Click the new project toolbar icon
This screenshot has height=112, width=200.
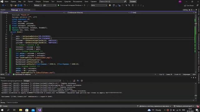pyautogui.click(x=12, y=5)
